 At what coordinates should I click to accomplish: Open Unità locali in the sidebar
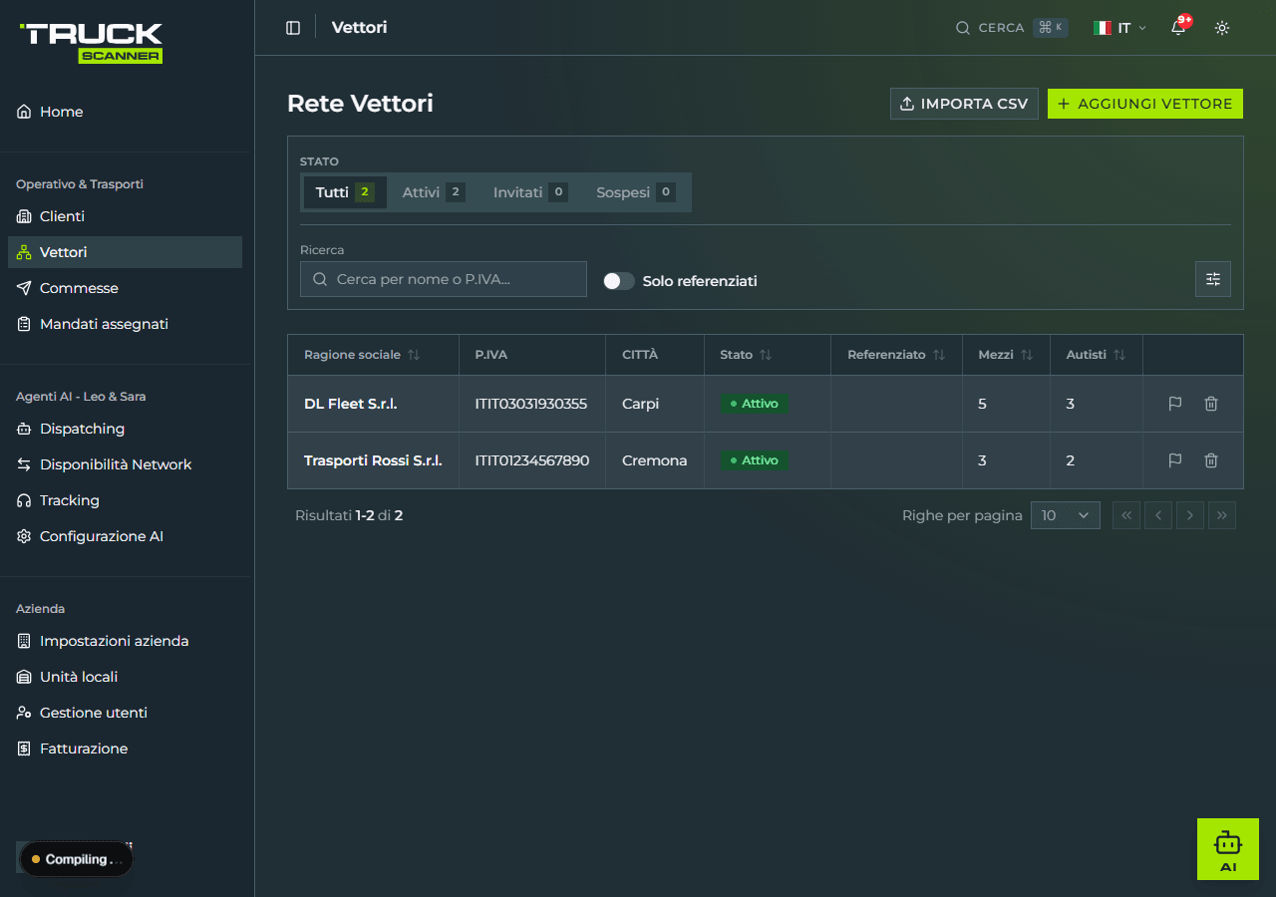[125, 677]
